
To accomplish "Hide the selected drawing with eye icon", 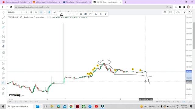I will (x=101, y=14).
